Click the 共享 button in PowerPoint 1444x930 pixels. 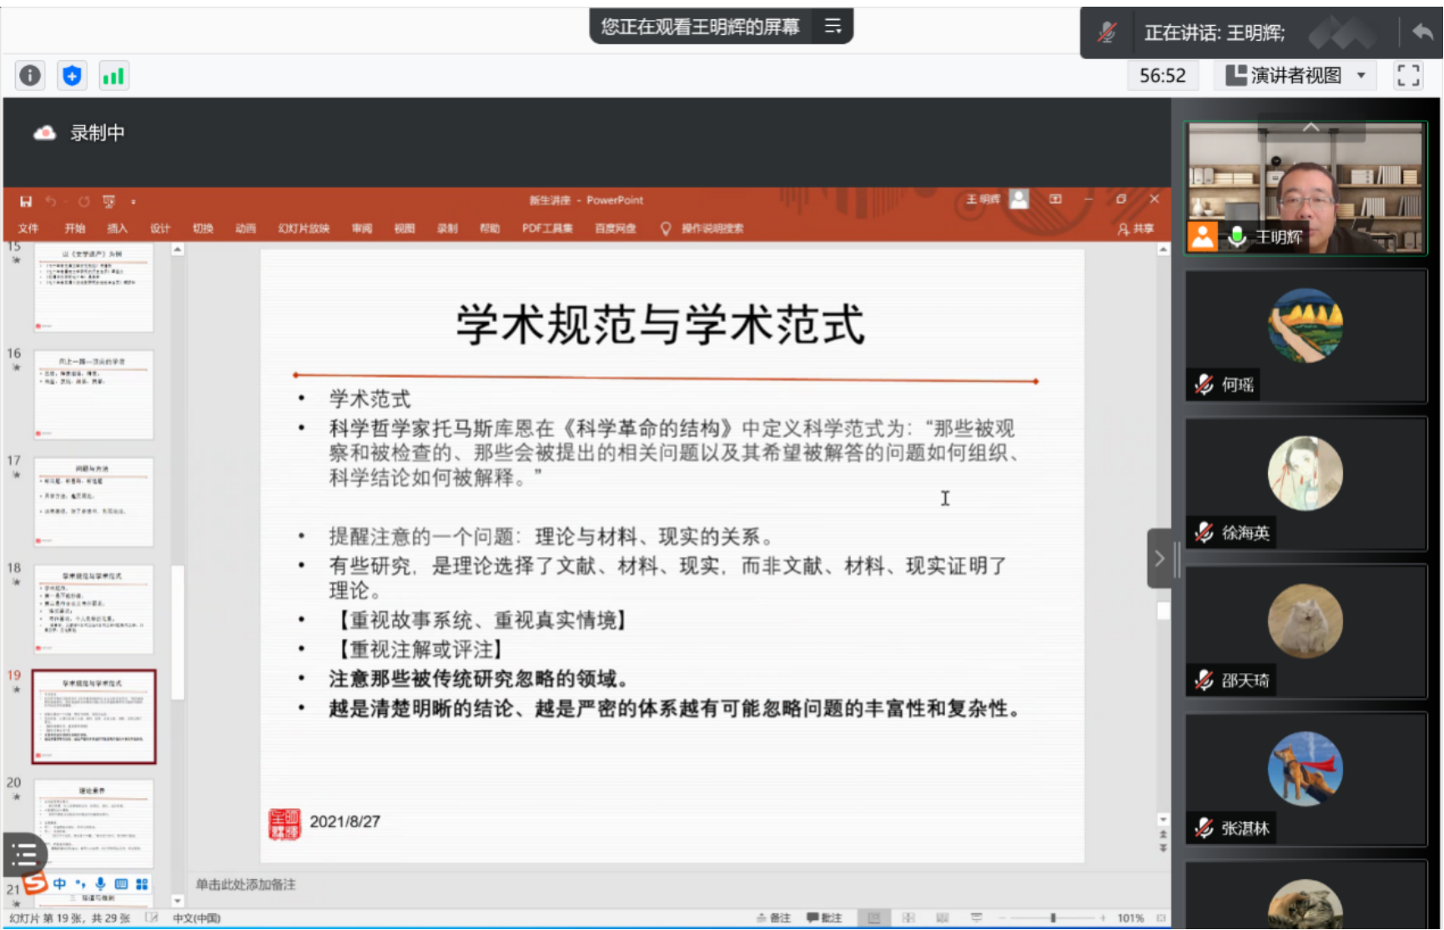(1136, 229)
